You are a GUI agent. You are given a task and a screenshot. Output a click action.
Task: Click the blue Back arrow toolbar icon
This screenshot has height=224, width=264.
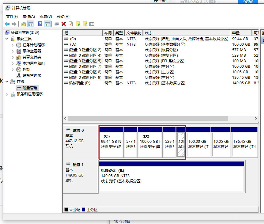[7, 24]
